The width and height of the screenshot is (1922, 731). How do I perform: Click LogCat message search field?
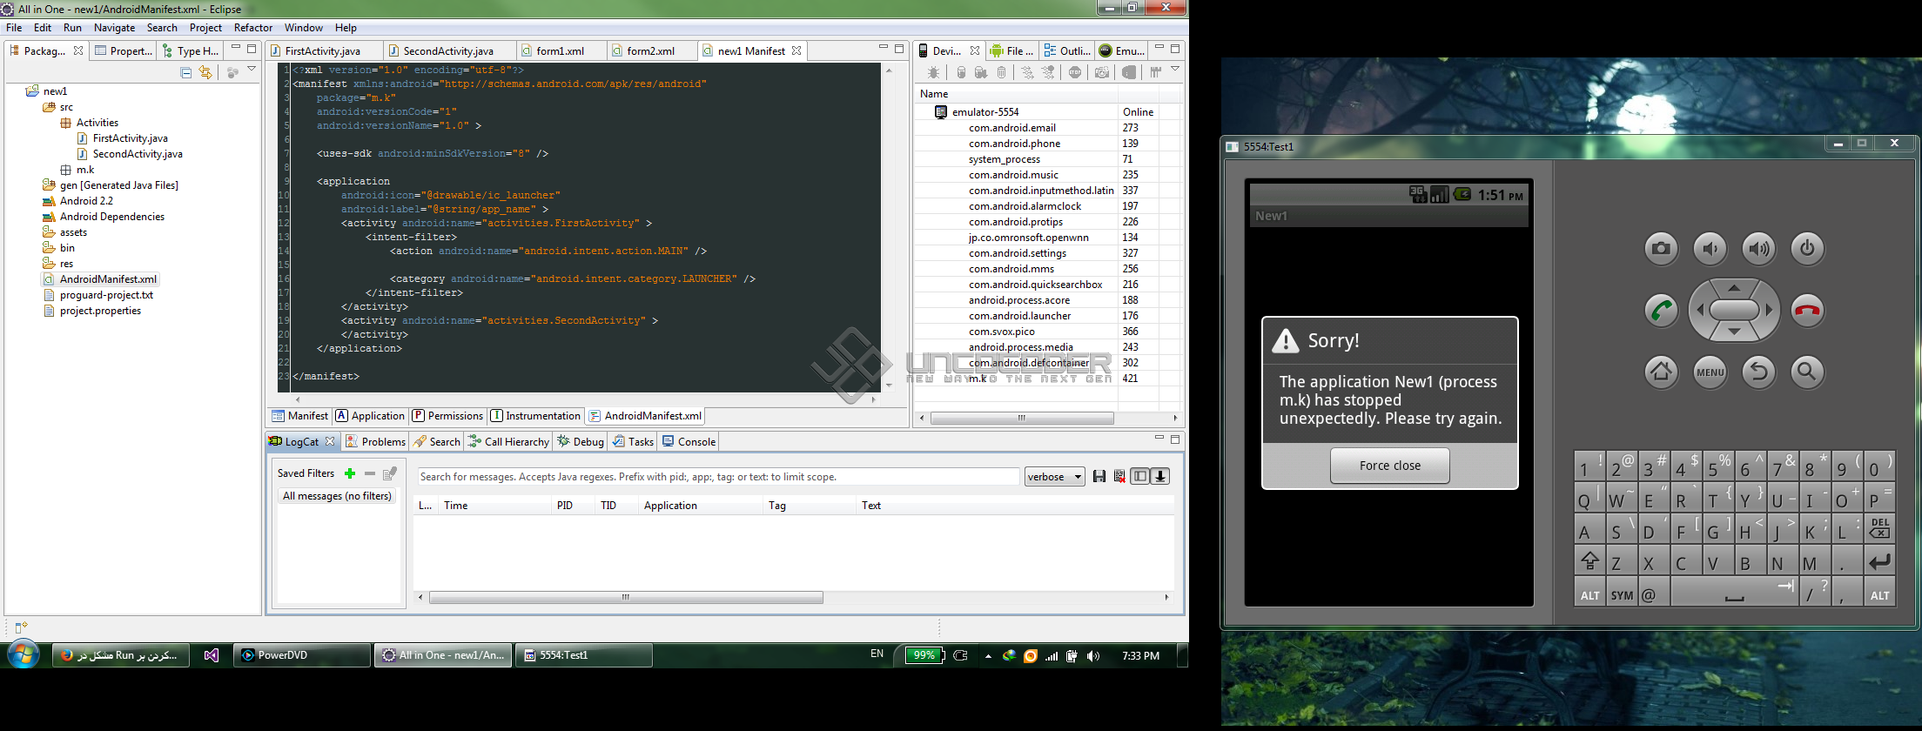(x=718, y=477)
